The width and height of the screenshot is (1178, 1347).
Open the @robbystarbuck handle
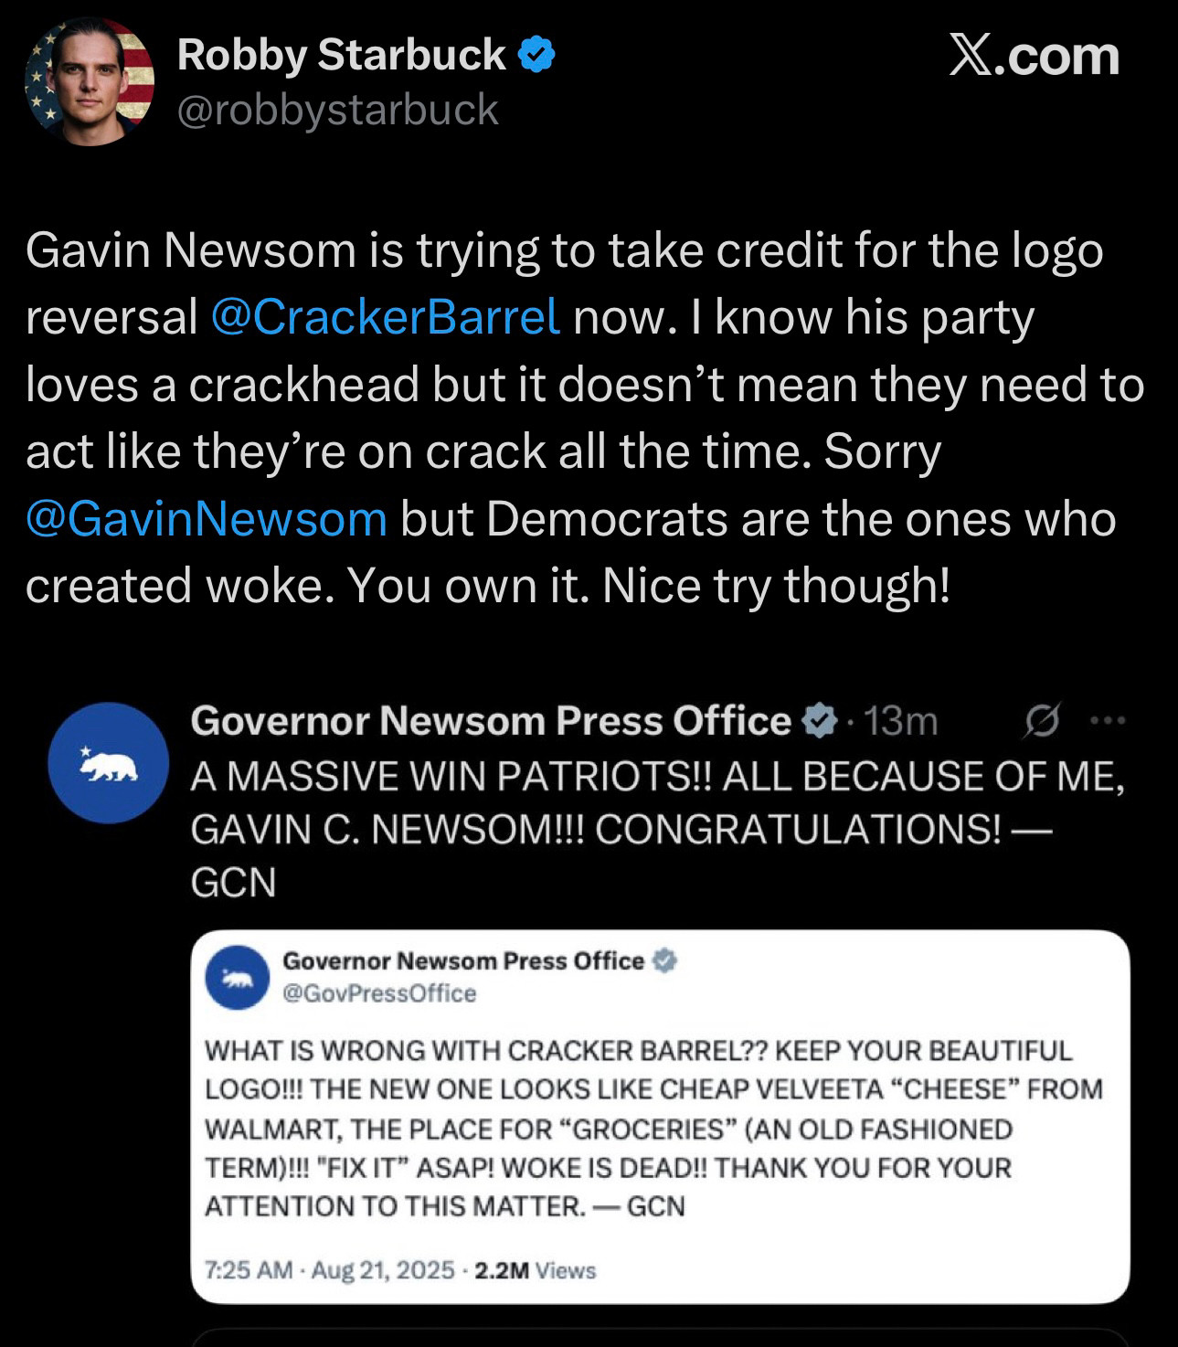337,111
